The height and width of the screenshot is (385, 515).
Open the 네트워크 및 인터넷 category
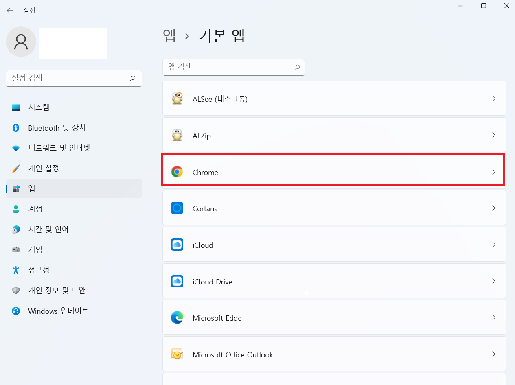click(x=74, y=148)
